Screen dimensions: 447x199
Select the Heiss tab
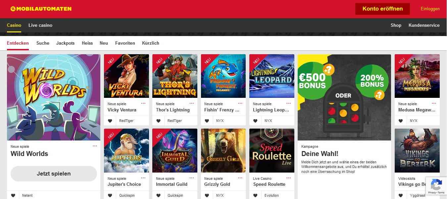pyautogui.click(x=87, y=43)
